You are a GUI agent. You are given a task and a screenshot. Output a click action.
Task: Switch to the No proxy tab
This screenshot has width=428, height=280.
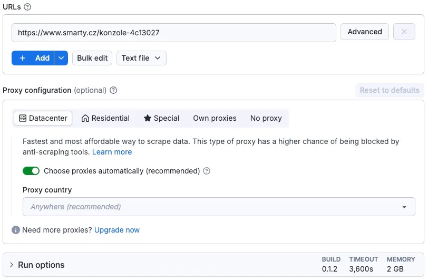click(266, 118)
